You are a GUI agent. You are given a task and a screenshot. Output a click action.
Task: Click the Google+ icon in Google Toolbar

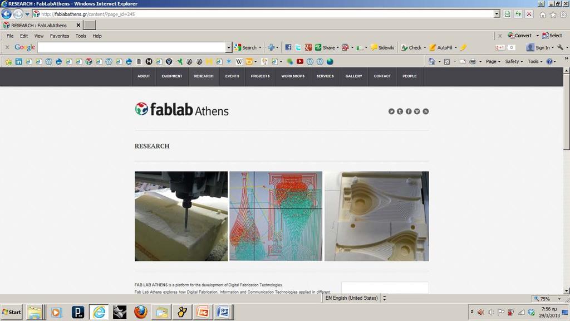click(308, 47)
